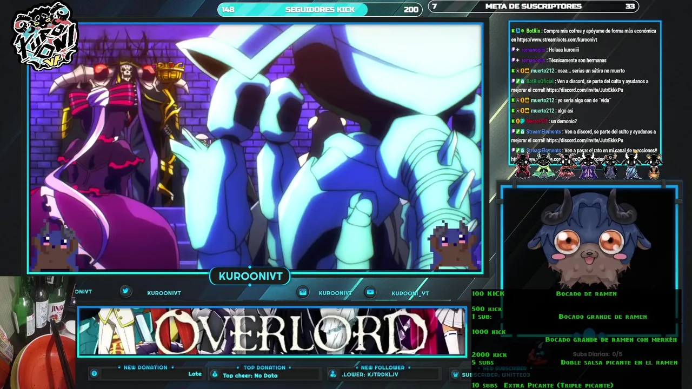
Task: Click the New Donation dollar icon
Action: (x=95, y=374)
